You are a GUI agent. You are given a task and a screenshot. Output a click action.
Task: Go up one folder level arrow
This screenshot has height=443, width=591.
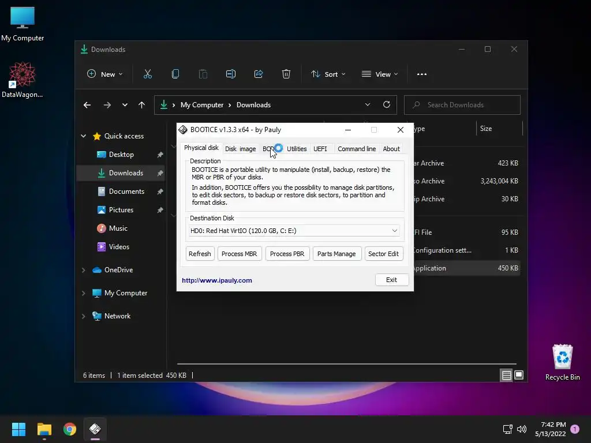click(142, 105)
